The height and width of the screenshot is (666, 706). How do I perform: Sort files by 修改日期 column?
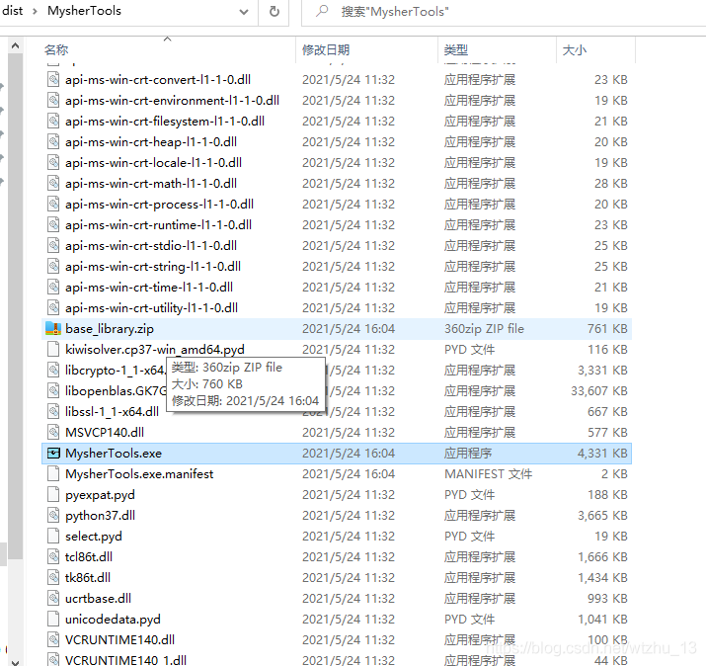point(326,49)
